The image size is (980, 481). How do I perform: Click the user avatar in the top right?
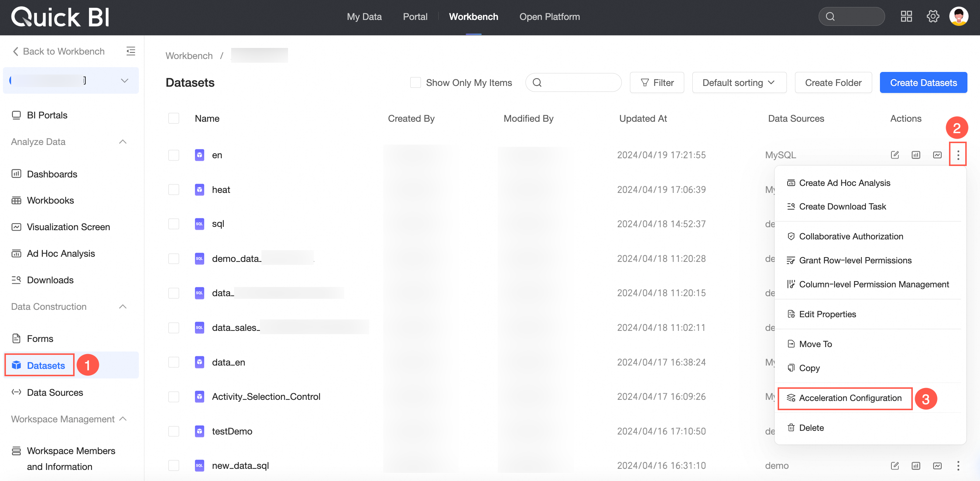pyautogui.click(x=958, y=16)
